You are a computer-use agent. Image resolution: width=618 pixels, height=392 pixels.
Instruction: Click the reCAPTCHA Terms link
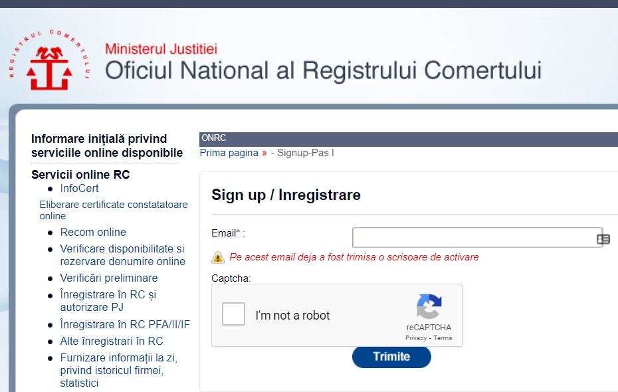click(443, 338)
